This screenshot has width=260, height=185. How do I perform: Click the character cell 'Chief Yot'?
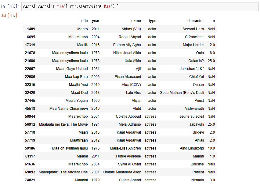[x=197, y=77]
